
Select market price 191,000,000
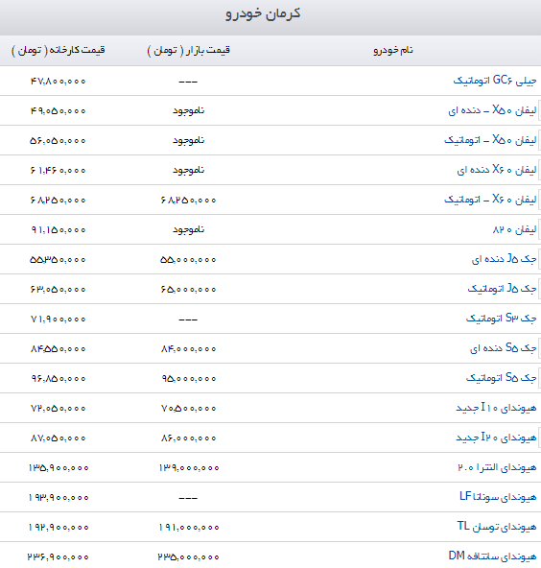click(x=189, y=527)
